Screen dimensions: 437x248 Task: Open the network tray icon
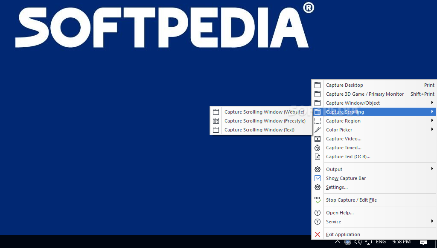coord(368,242)
